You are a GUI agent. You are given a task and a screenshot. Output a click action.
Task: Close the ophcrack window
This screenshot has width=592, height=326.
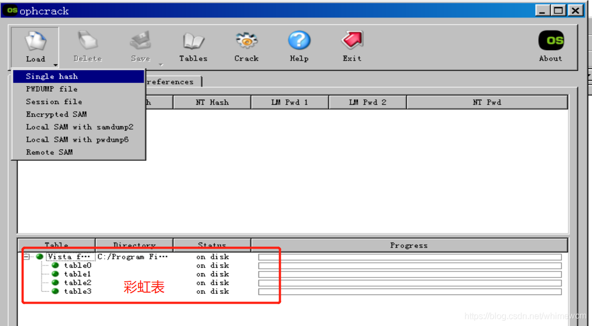tap(576, 10)
